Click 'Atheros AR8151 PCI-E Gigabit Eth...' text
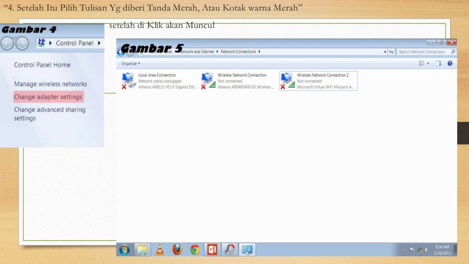 [x=167, y=87]
